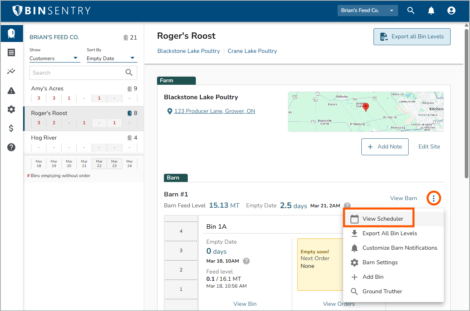Open notifications bell in header

click(431, 10)
